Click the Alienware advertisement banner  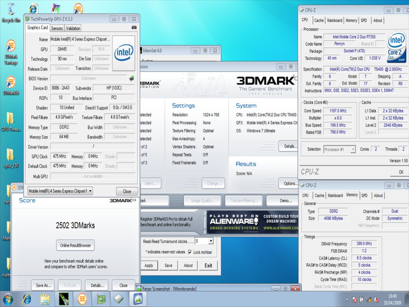[x=253, y=222]
